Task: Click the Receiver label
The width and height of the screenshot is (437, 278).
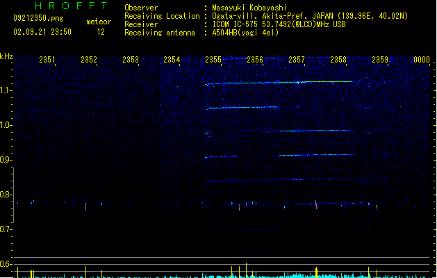Action: click(141, 24)
